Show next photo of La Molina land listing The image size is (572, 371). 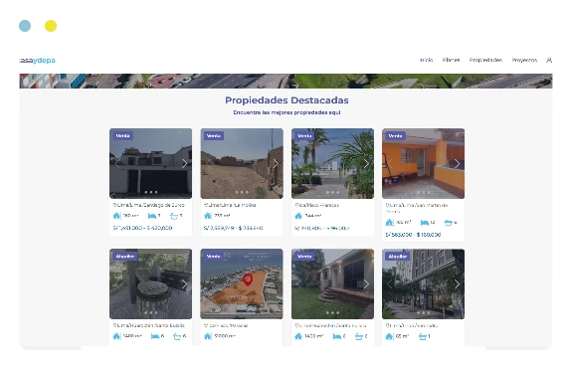pos(276,164)
